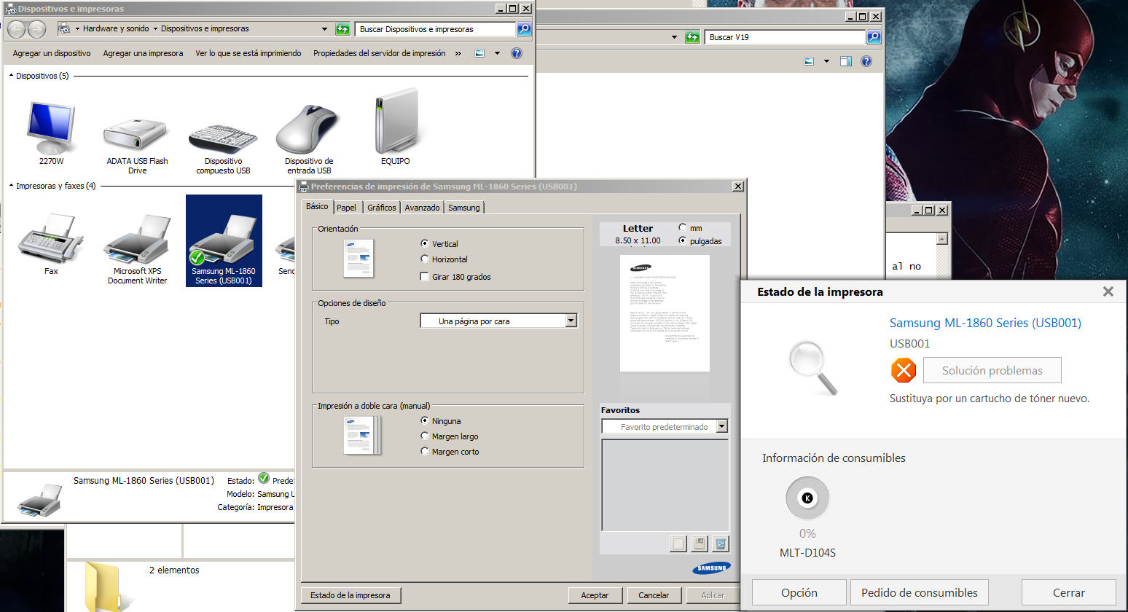Open address history dropdown in Dispositivos window
Viewport: 1128px width, 612px height.
point(325,29)
